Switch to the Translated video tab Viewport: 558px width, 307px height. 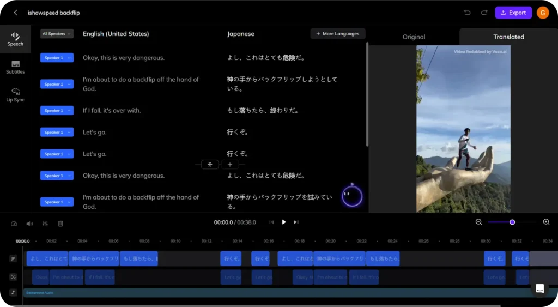pyautogui.click(x=508, y=37)
